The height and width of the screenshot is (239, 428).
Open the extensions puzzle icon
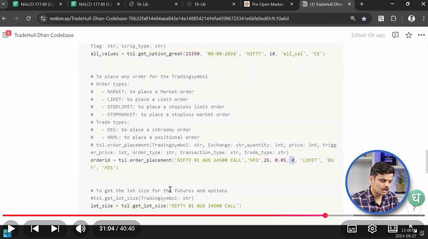pos(393,19)
